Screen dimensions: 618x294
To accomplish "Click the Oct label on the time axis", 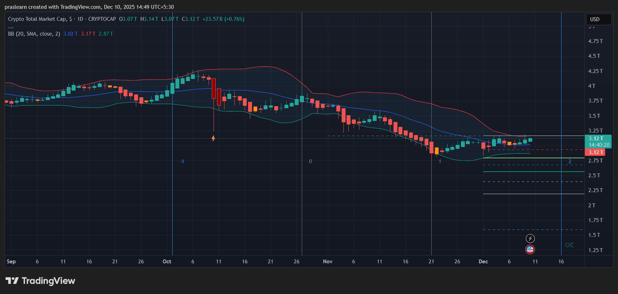I will (167, 262).
